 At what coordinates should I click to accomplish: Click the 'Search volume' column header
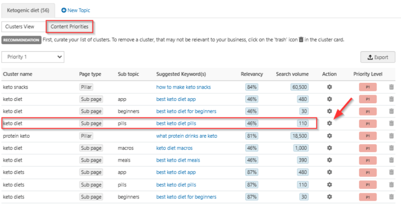click(x=292, y=74)
